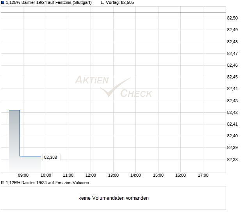
Task: Click the 82,41 price axis label
Action: pos(232,124)
